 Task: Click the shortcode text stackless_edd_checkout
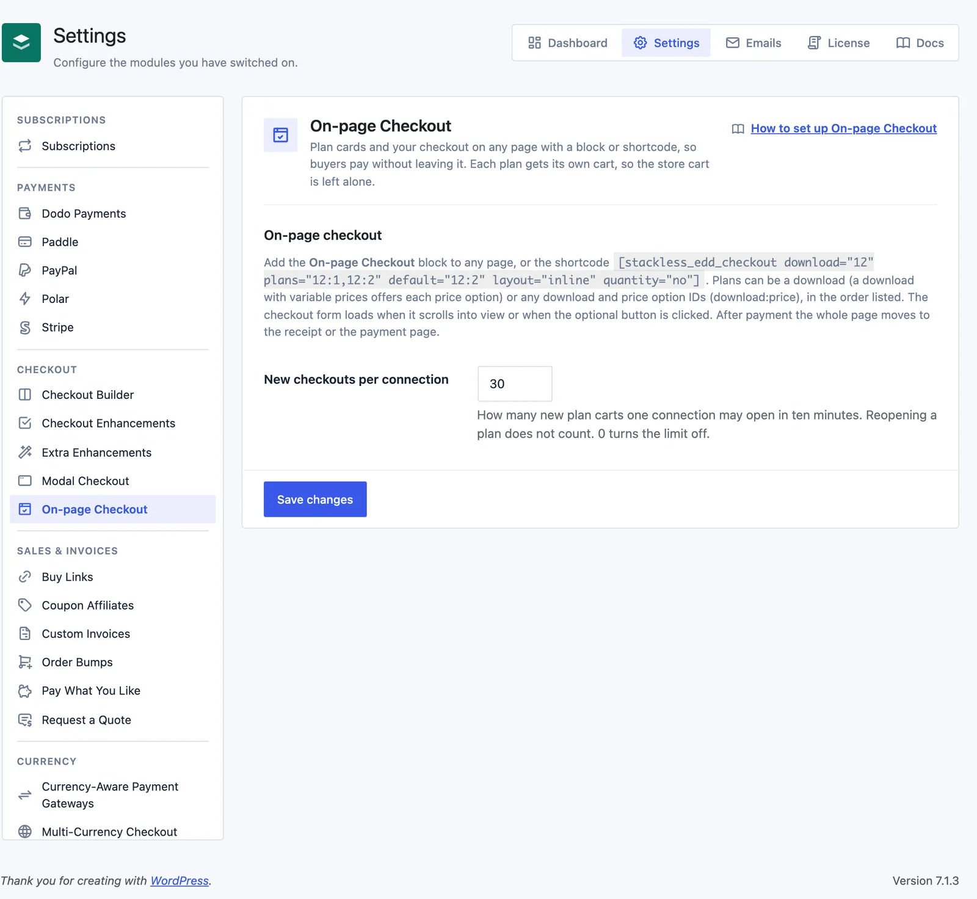701,263
